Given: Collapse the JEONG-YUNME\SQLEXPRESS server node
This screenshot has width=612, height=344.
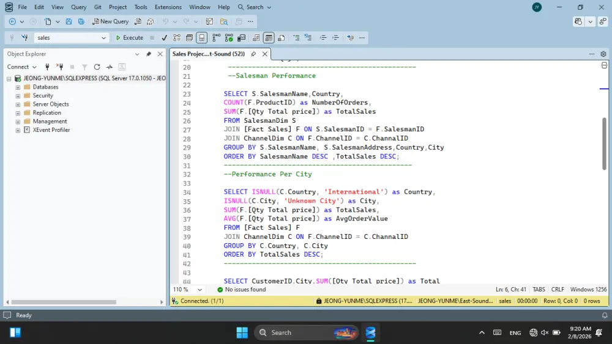Looking at the screenshot, I should pyautogui.click(x=9, y=79).
